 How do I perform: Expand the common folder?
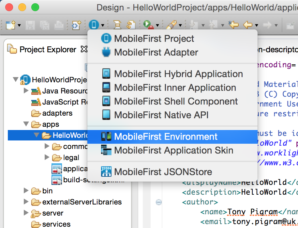[47, 146]
